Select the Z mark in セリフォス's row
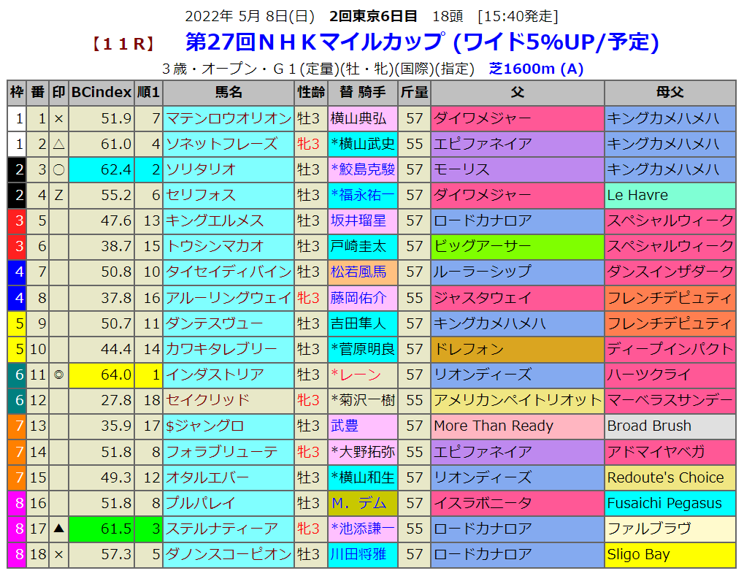Image resolution: width=744 pixels, height=576 pixels. [x=59, y=195]
